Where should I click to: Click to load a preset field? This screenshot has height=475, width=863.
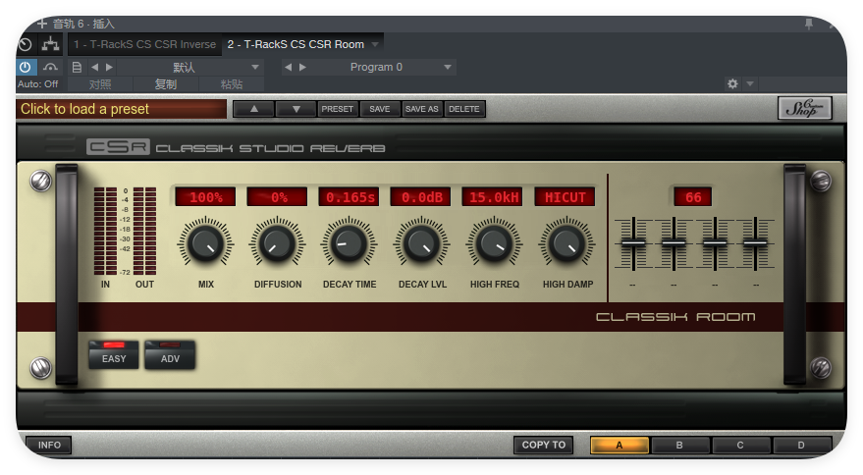[121, 109]
